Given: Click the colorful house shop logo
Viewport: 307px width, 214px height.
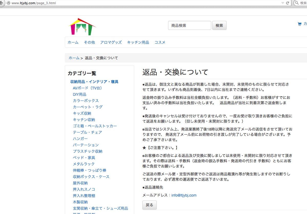Looking at the screenshot, I should click(x=82, y=27).
